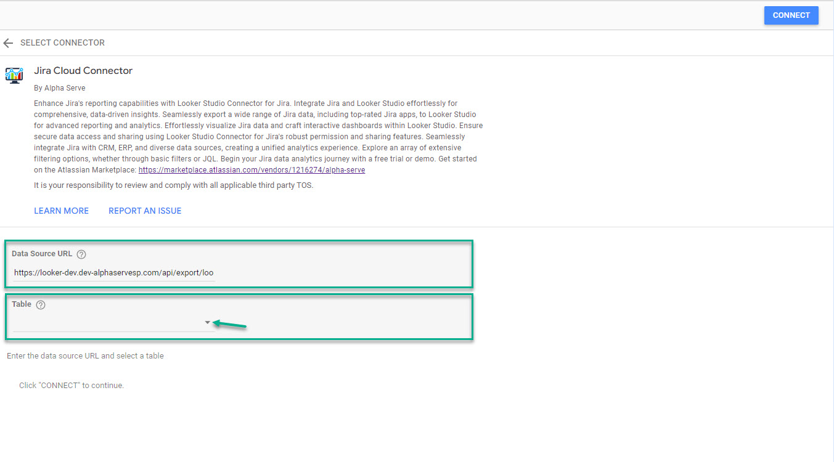Click the Jira Cloud Connector logo icon

pos(14,75)
